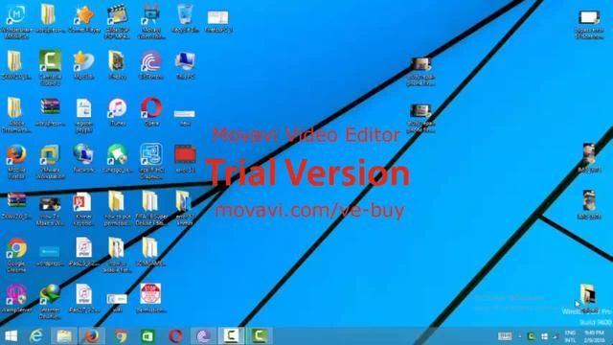Switch to the white Camtasia taskbar button

pyautogui.click(x=231, y=336)
